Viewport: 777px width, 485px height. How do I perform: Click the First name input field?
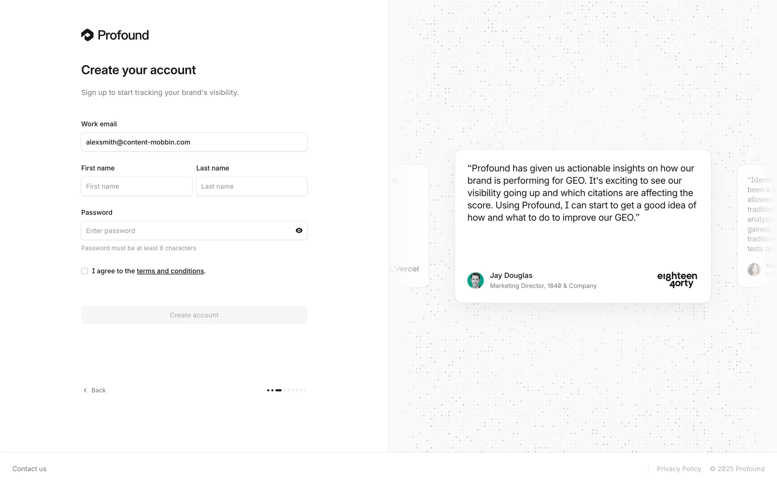click(137, 186)
